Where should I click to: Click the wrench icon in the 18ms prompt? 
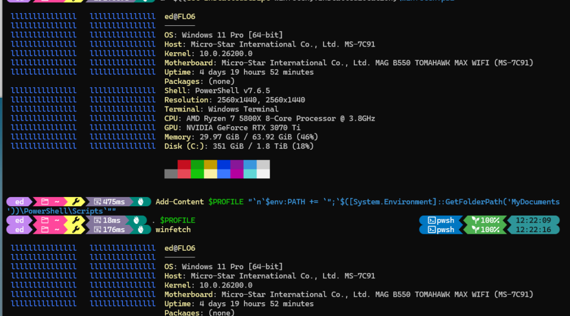click(x=76, y=221)
